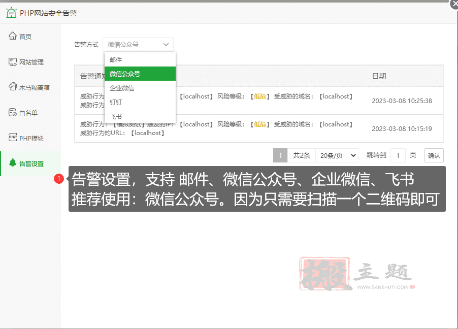The image size is (458, 329).
Task: Click the jump-to page input field
Action: pos(398,155)
